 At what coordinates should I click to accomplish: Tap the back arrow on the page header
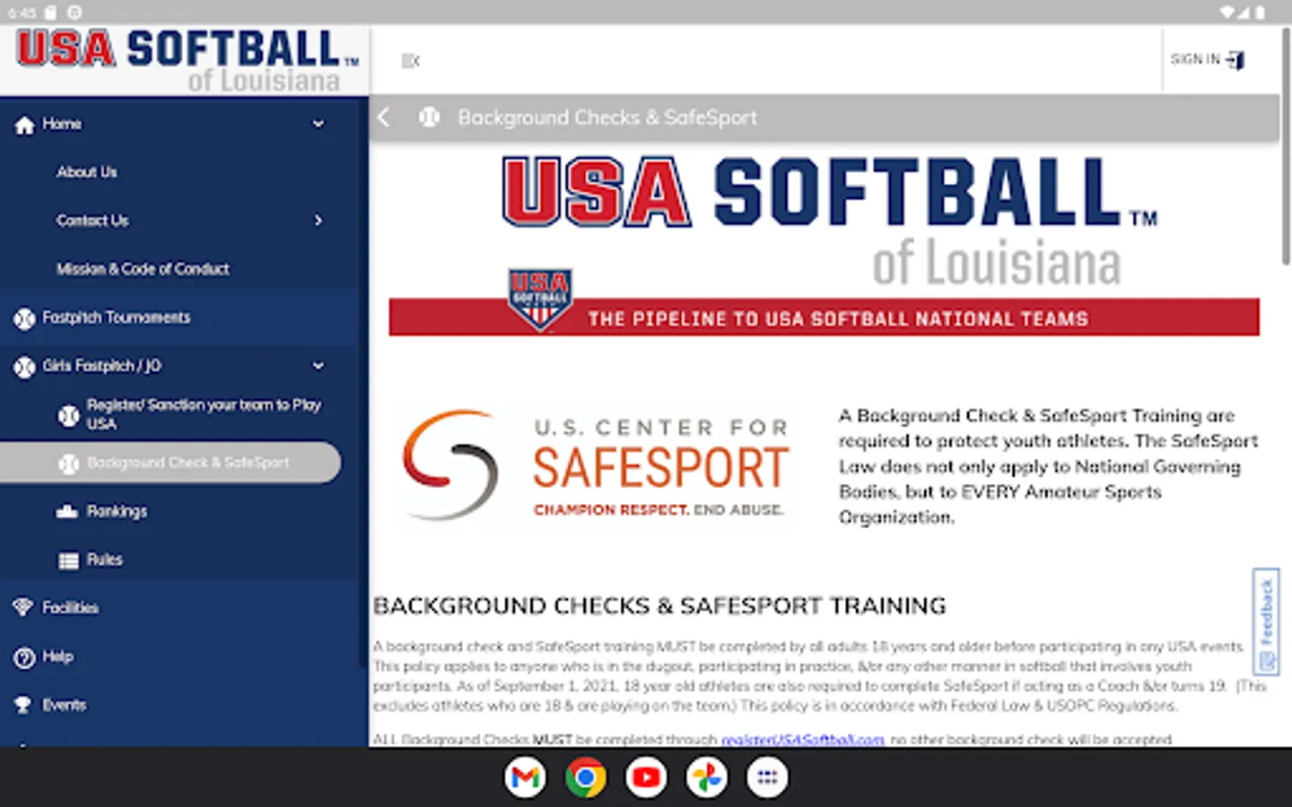pyautogui.click(x=383, y=117)
